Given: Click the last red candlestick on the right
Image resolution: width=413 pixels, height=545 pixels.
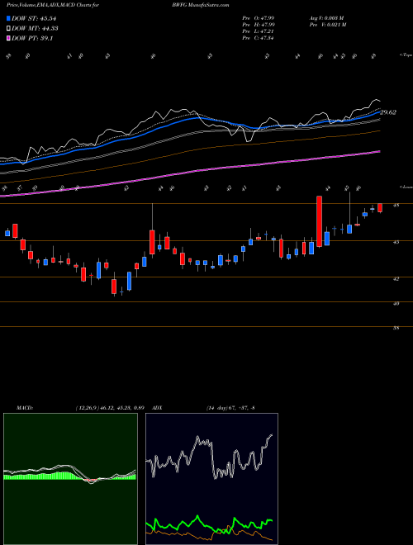Looking at the screenshot, I should (380, 208).
